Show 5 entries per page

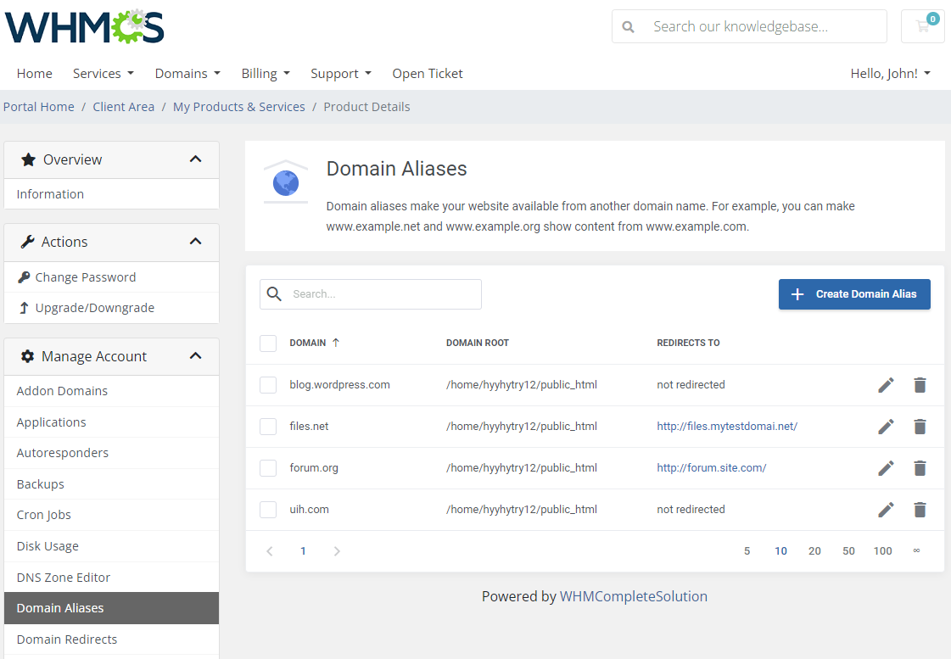pos(747,551)
